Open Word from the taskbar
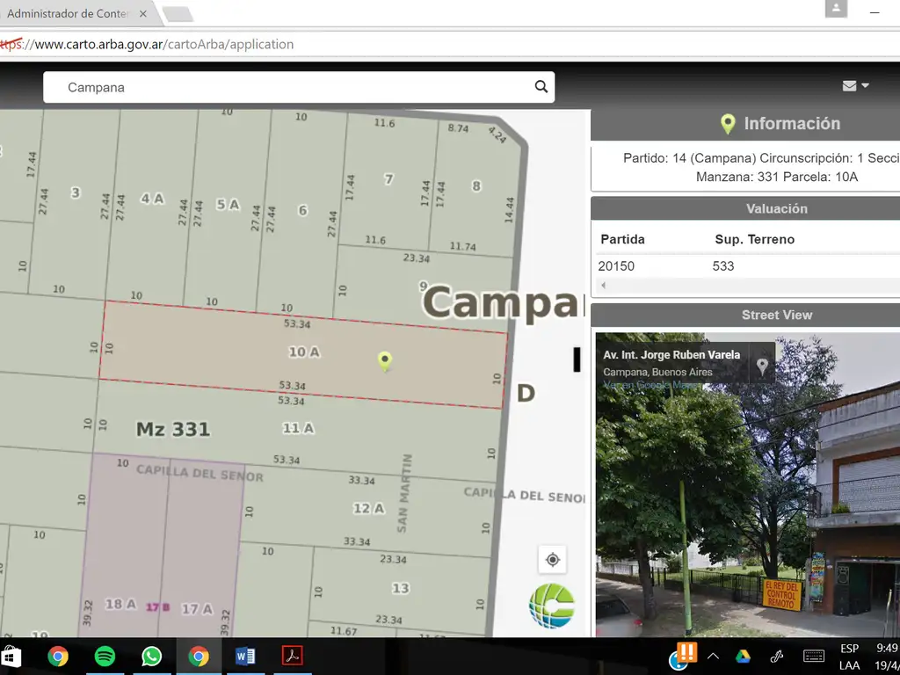 [245, 657]
